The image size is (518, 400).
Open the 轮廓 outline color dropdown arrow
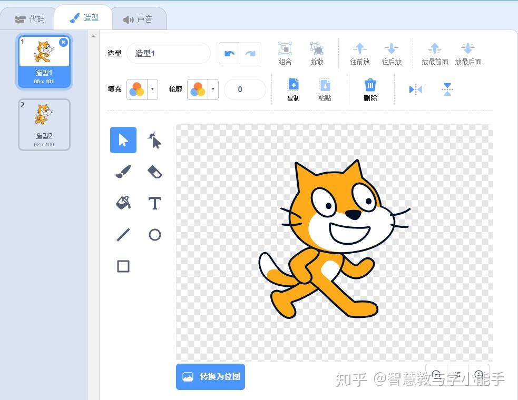point(213,89)
